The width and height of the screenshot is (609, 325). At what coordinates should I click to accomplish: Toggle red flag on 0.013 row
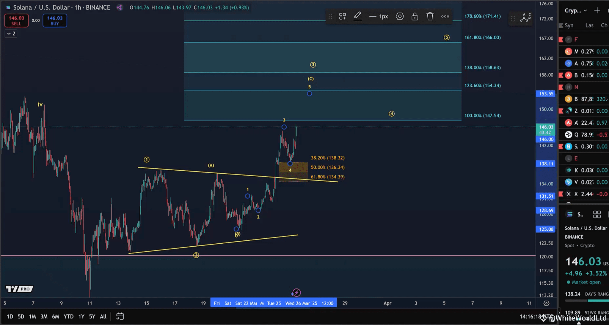[561, 111]
